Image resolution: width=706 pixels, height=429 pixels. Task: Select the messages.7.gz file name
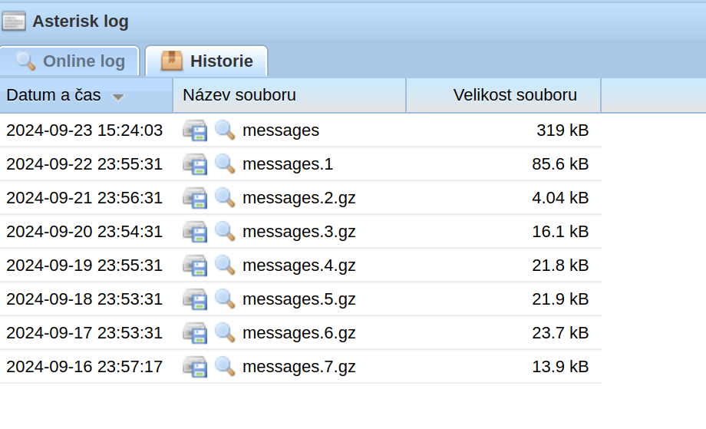(299, 367)
